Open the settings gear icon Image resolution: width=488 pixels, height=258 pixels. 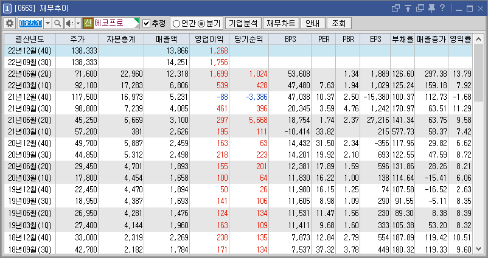[x=10, y=23]
